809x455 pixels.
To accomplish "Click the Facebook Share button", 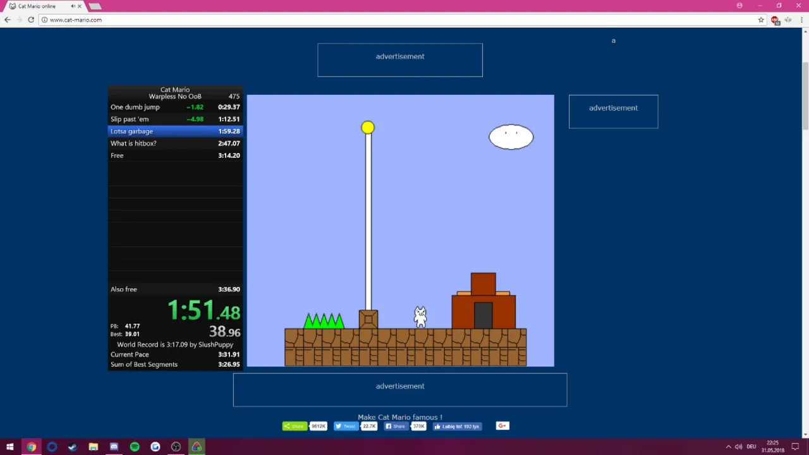I will [x=396, y=426].
